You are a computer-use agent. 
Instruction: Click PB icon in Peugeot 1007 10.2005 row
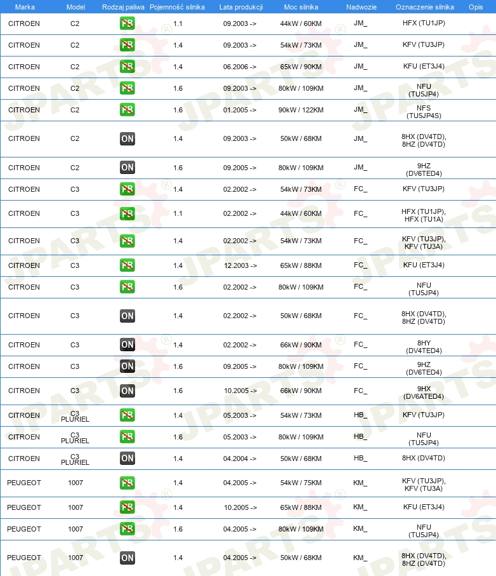(127, 507)
